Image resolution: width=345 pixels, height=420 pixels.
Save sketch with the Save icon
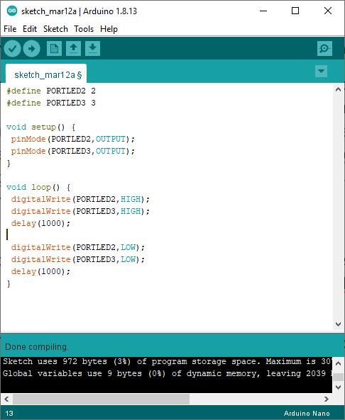coord(92,48)
